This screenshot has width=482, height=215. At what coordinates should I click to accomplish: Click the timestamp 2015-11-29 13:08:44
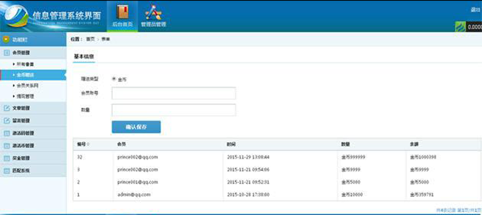coord(249,157)
